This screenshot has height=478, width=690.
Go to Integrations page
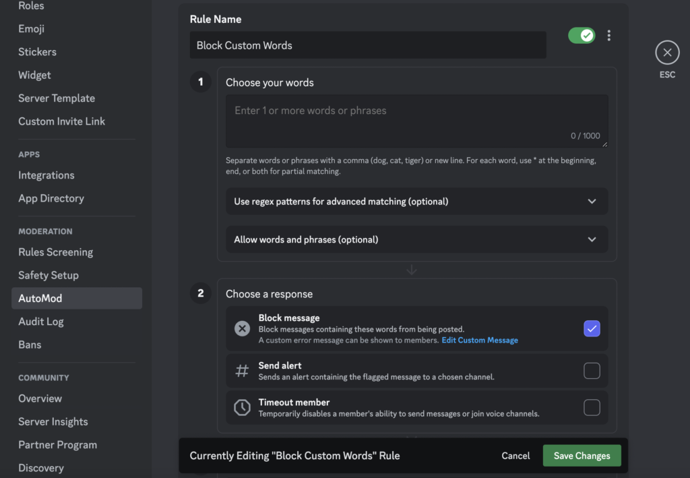[46, 175]
